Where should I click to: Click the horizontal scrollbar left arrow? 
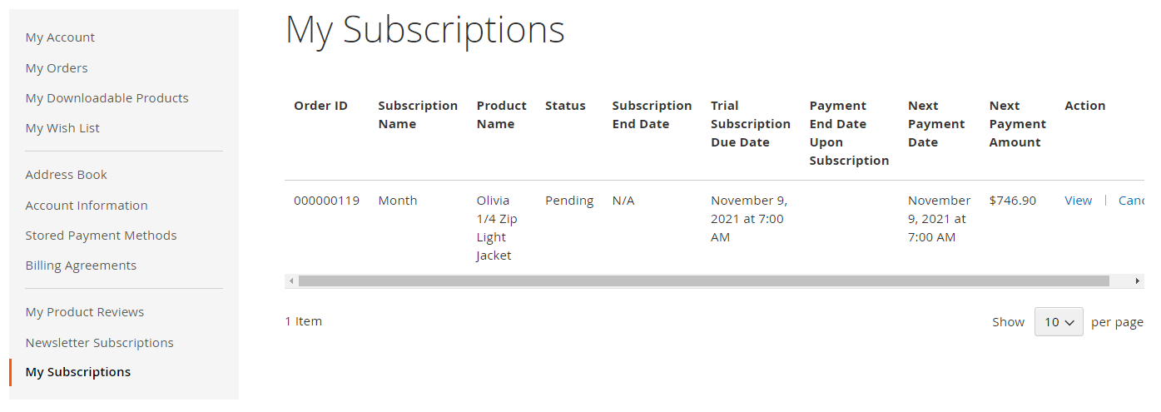[x=291, y=281]
